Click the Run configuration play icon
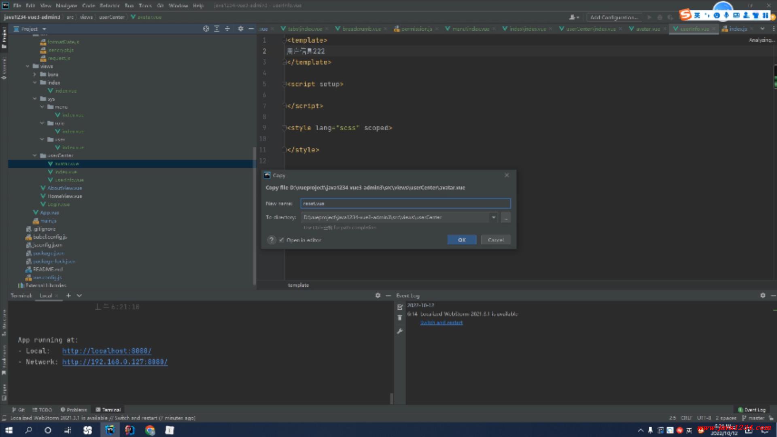 tap(649, 17)
